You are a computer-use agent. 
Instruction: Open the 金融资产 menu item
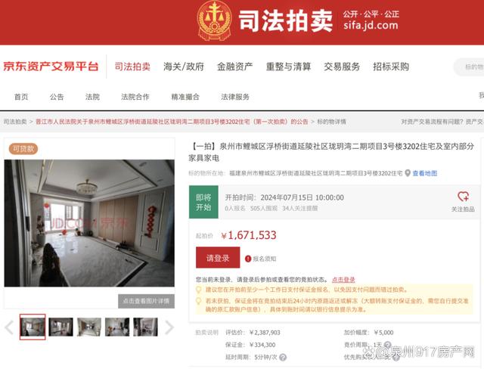point(235,67)
